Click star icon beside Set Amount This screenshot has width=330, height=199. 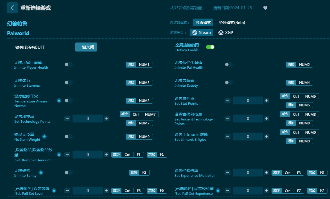point(59,155)
